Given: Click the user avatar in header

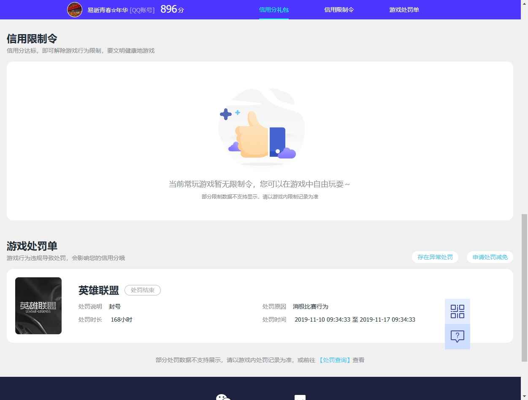Looking at the screenshot, I should (x=75, y=9).
